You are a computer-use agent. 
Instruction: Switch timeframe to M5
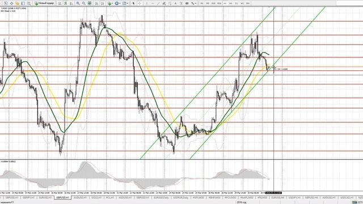coord(208,3)
